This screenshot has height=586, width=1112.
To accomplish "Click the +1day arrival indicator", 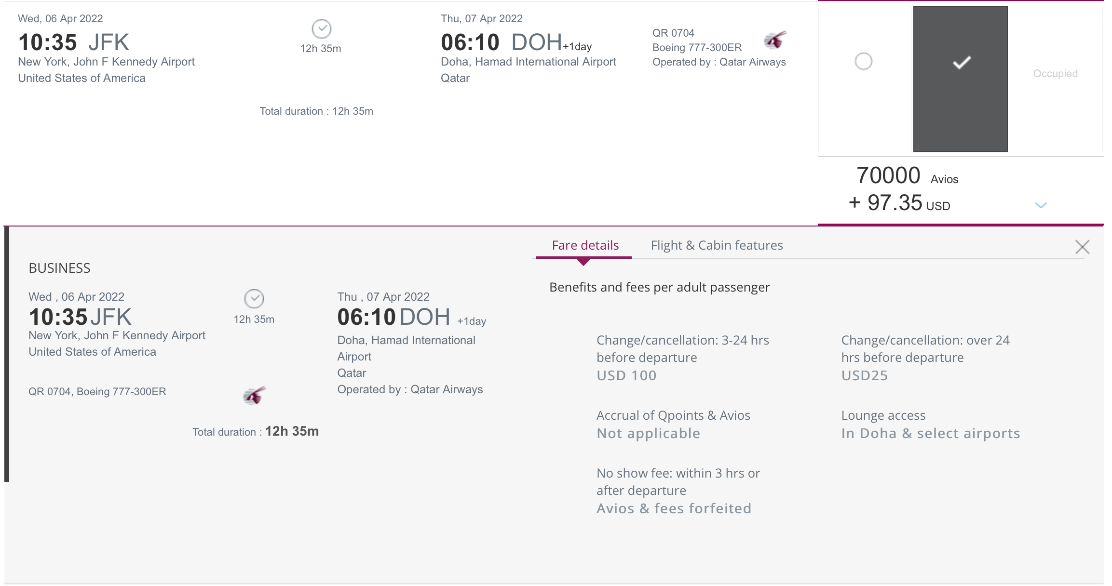I will pyautogui.click(x=577, y=46).
